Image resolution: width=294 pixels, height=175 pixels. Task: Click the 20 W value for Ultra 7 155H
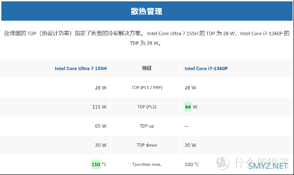101,145
